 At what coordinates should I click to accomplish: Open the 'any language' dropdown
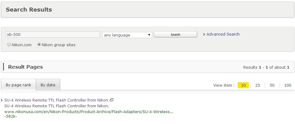coord(127,35)
